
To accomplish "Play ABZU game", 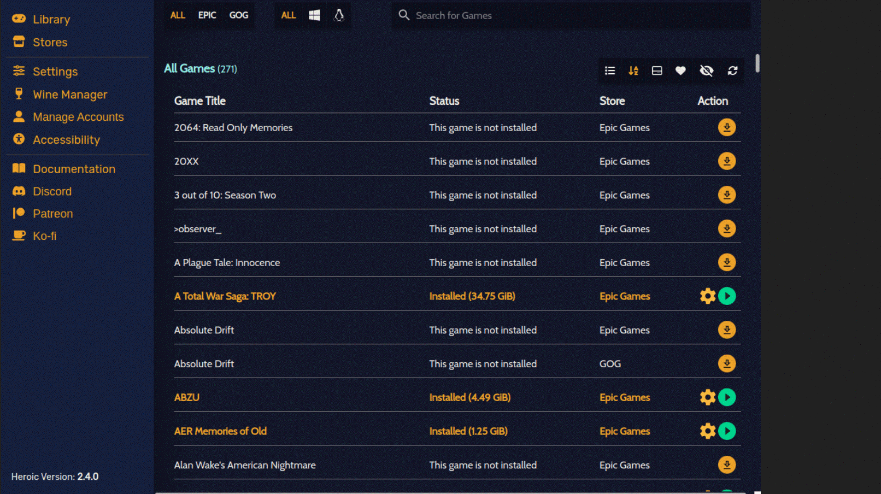I will [x=727, y=397].
